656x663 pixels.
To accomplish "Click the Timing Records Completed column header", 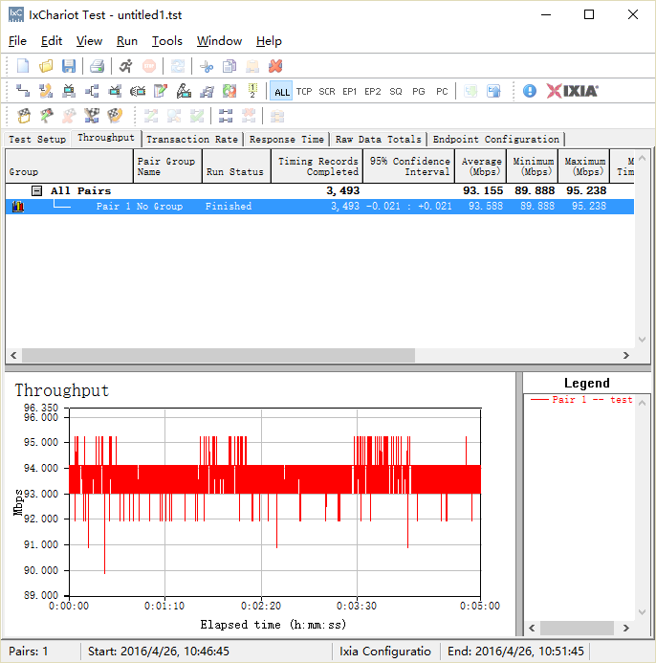I will pyautogui.click(x=317, y=166).
